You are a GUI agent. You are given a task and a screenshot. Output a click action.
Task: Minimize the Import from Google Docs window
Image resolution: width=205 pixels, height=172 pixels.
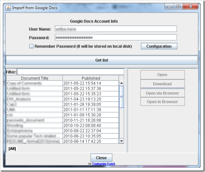pyautogui.click(x=169, y=6)
